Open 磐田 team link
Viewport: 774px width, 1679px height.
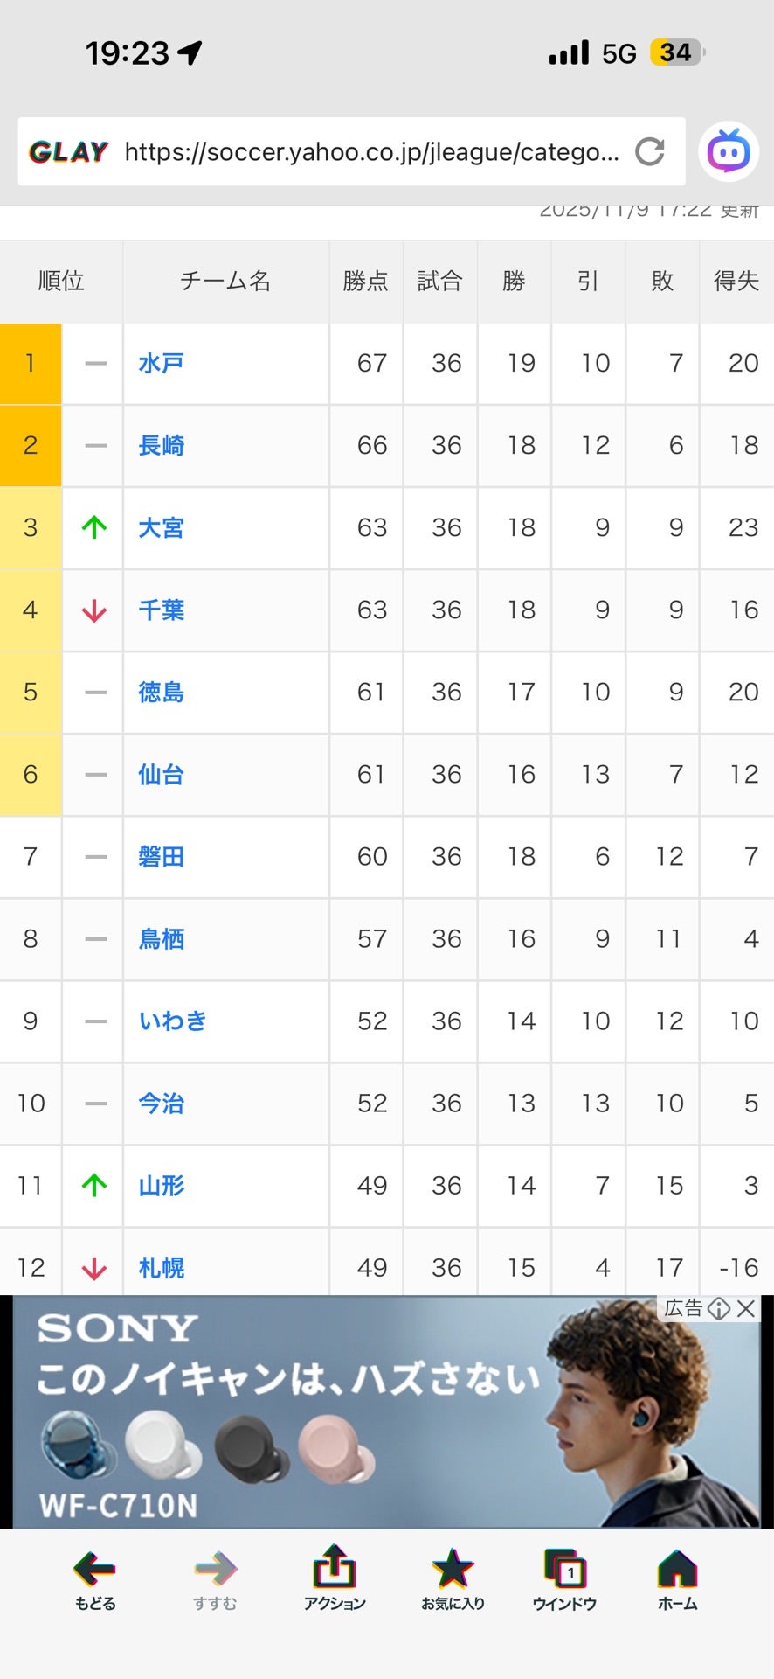[x=161, y=857]
